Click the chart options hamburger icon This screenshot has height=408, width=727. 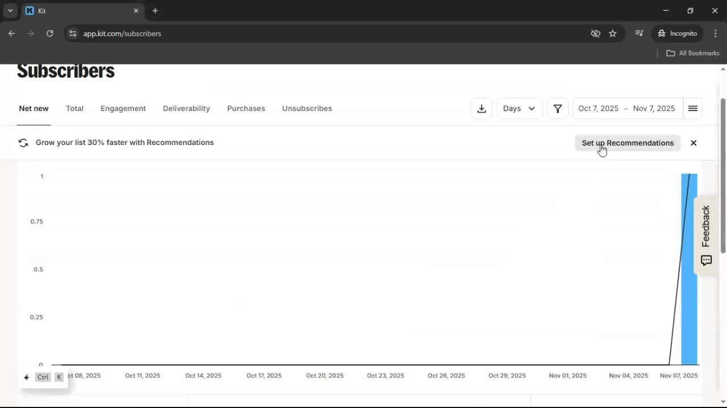pos(692,108)
